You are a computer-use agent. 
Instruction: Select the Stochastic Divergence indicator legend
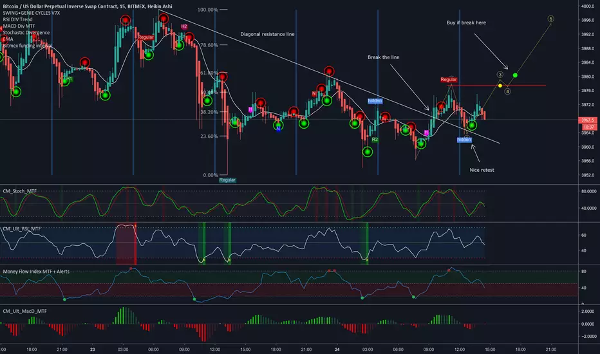tap(26, 33)
